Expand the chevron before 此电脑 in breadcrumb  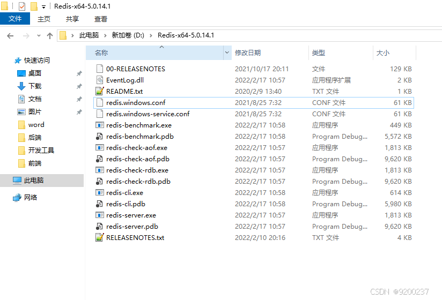pos(73,35)
